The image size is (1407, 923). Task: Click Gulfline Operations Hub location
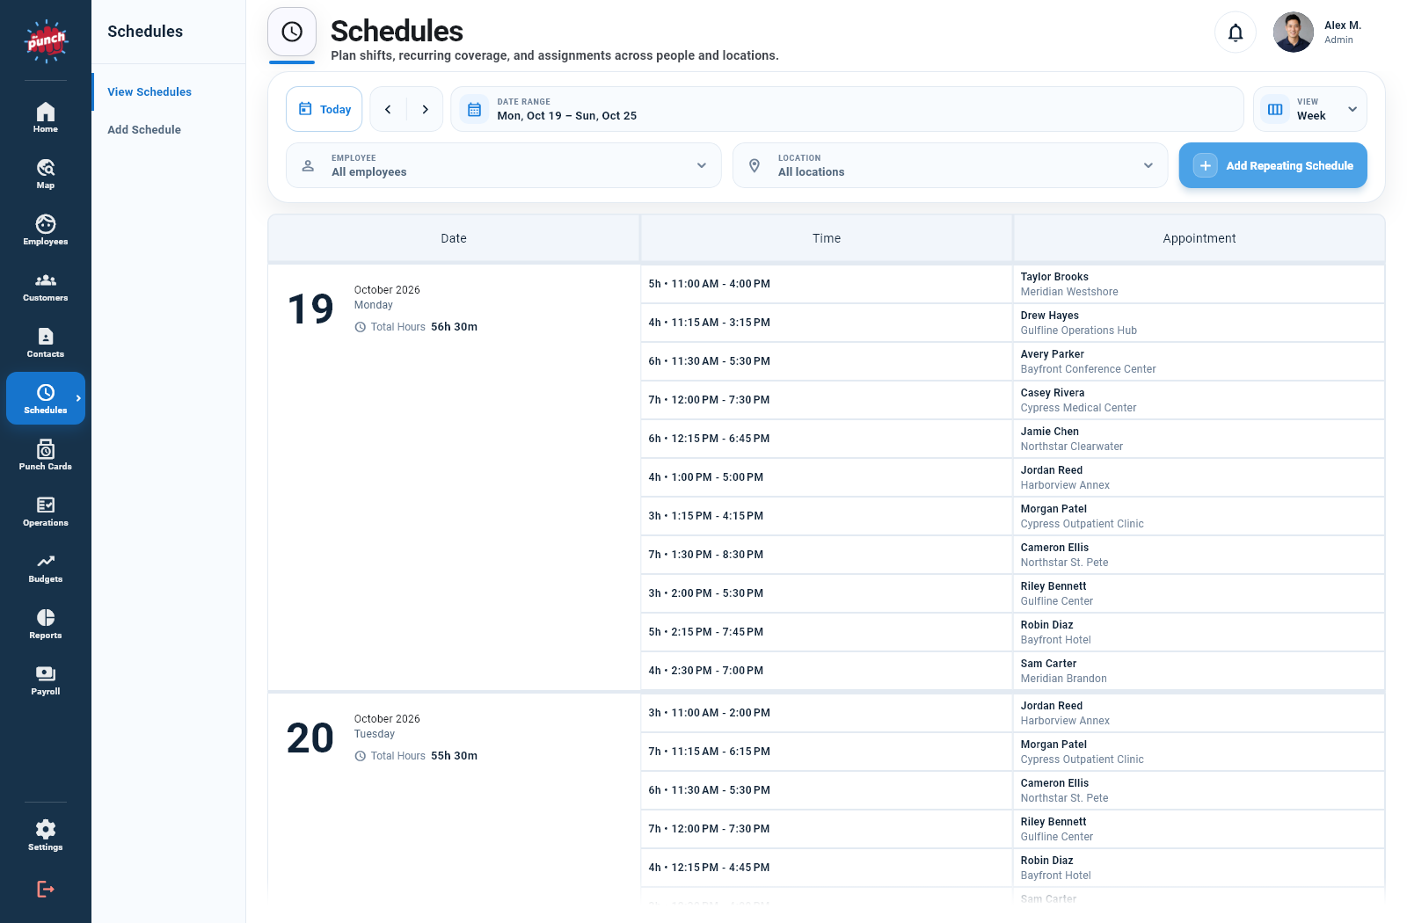click(1078, 331)
